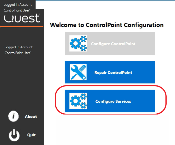The height and width of the screenshot is (145, 175).
Task: Click ControlPoint User1 in the top tooltip
Action: [x=17, y=10]
